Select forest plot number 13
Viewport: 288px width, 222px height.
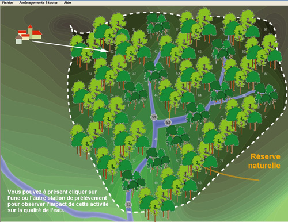click(x=90, y=73)
